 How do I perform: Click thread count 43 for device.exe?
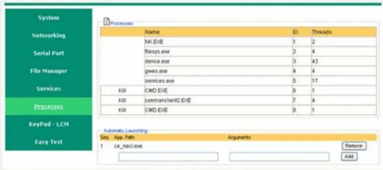(x=315, y=61)
